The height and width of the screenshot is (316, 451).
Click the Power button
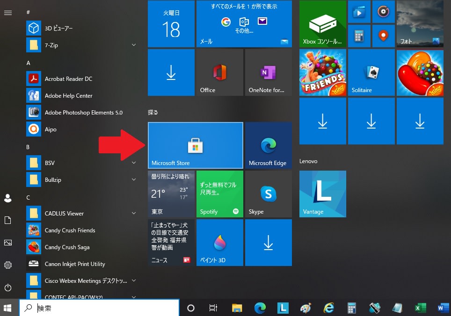8,287
